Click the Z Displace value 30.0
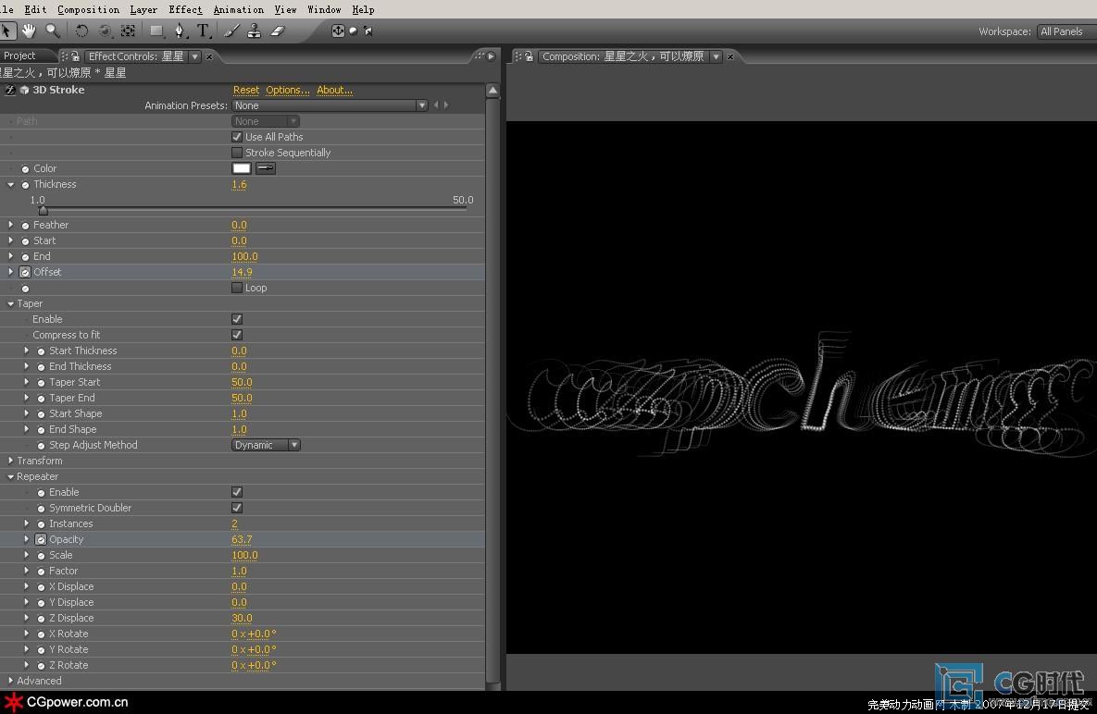The height and width of the screenshot is (714, 1097). point(242,619)
